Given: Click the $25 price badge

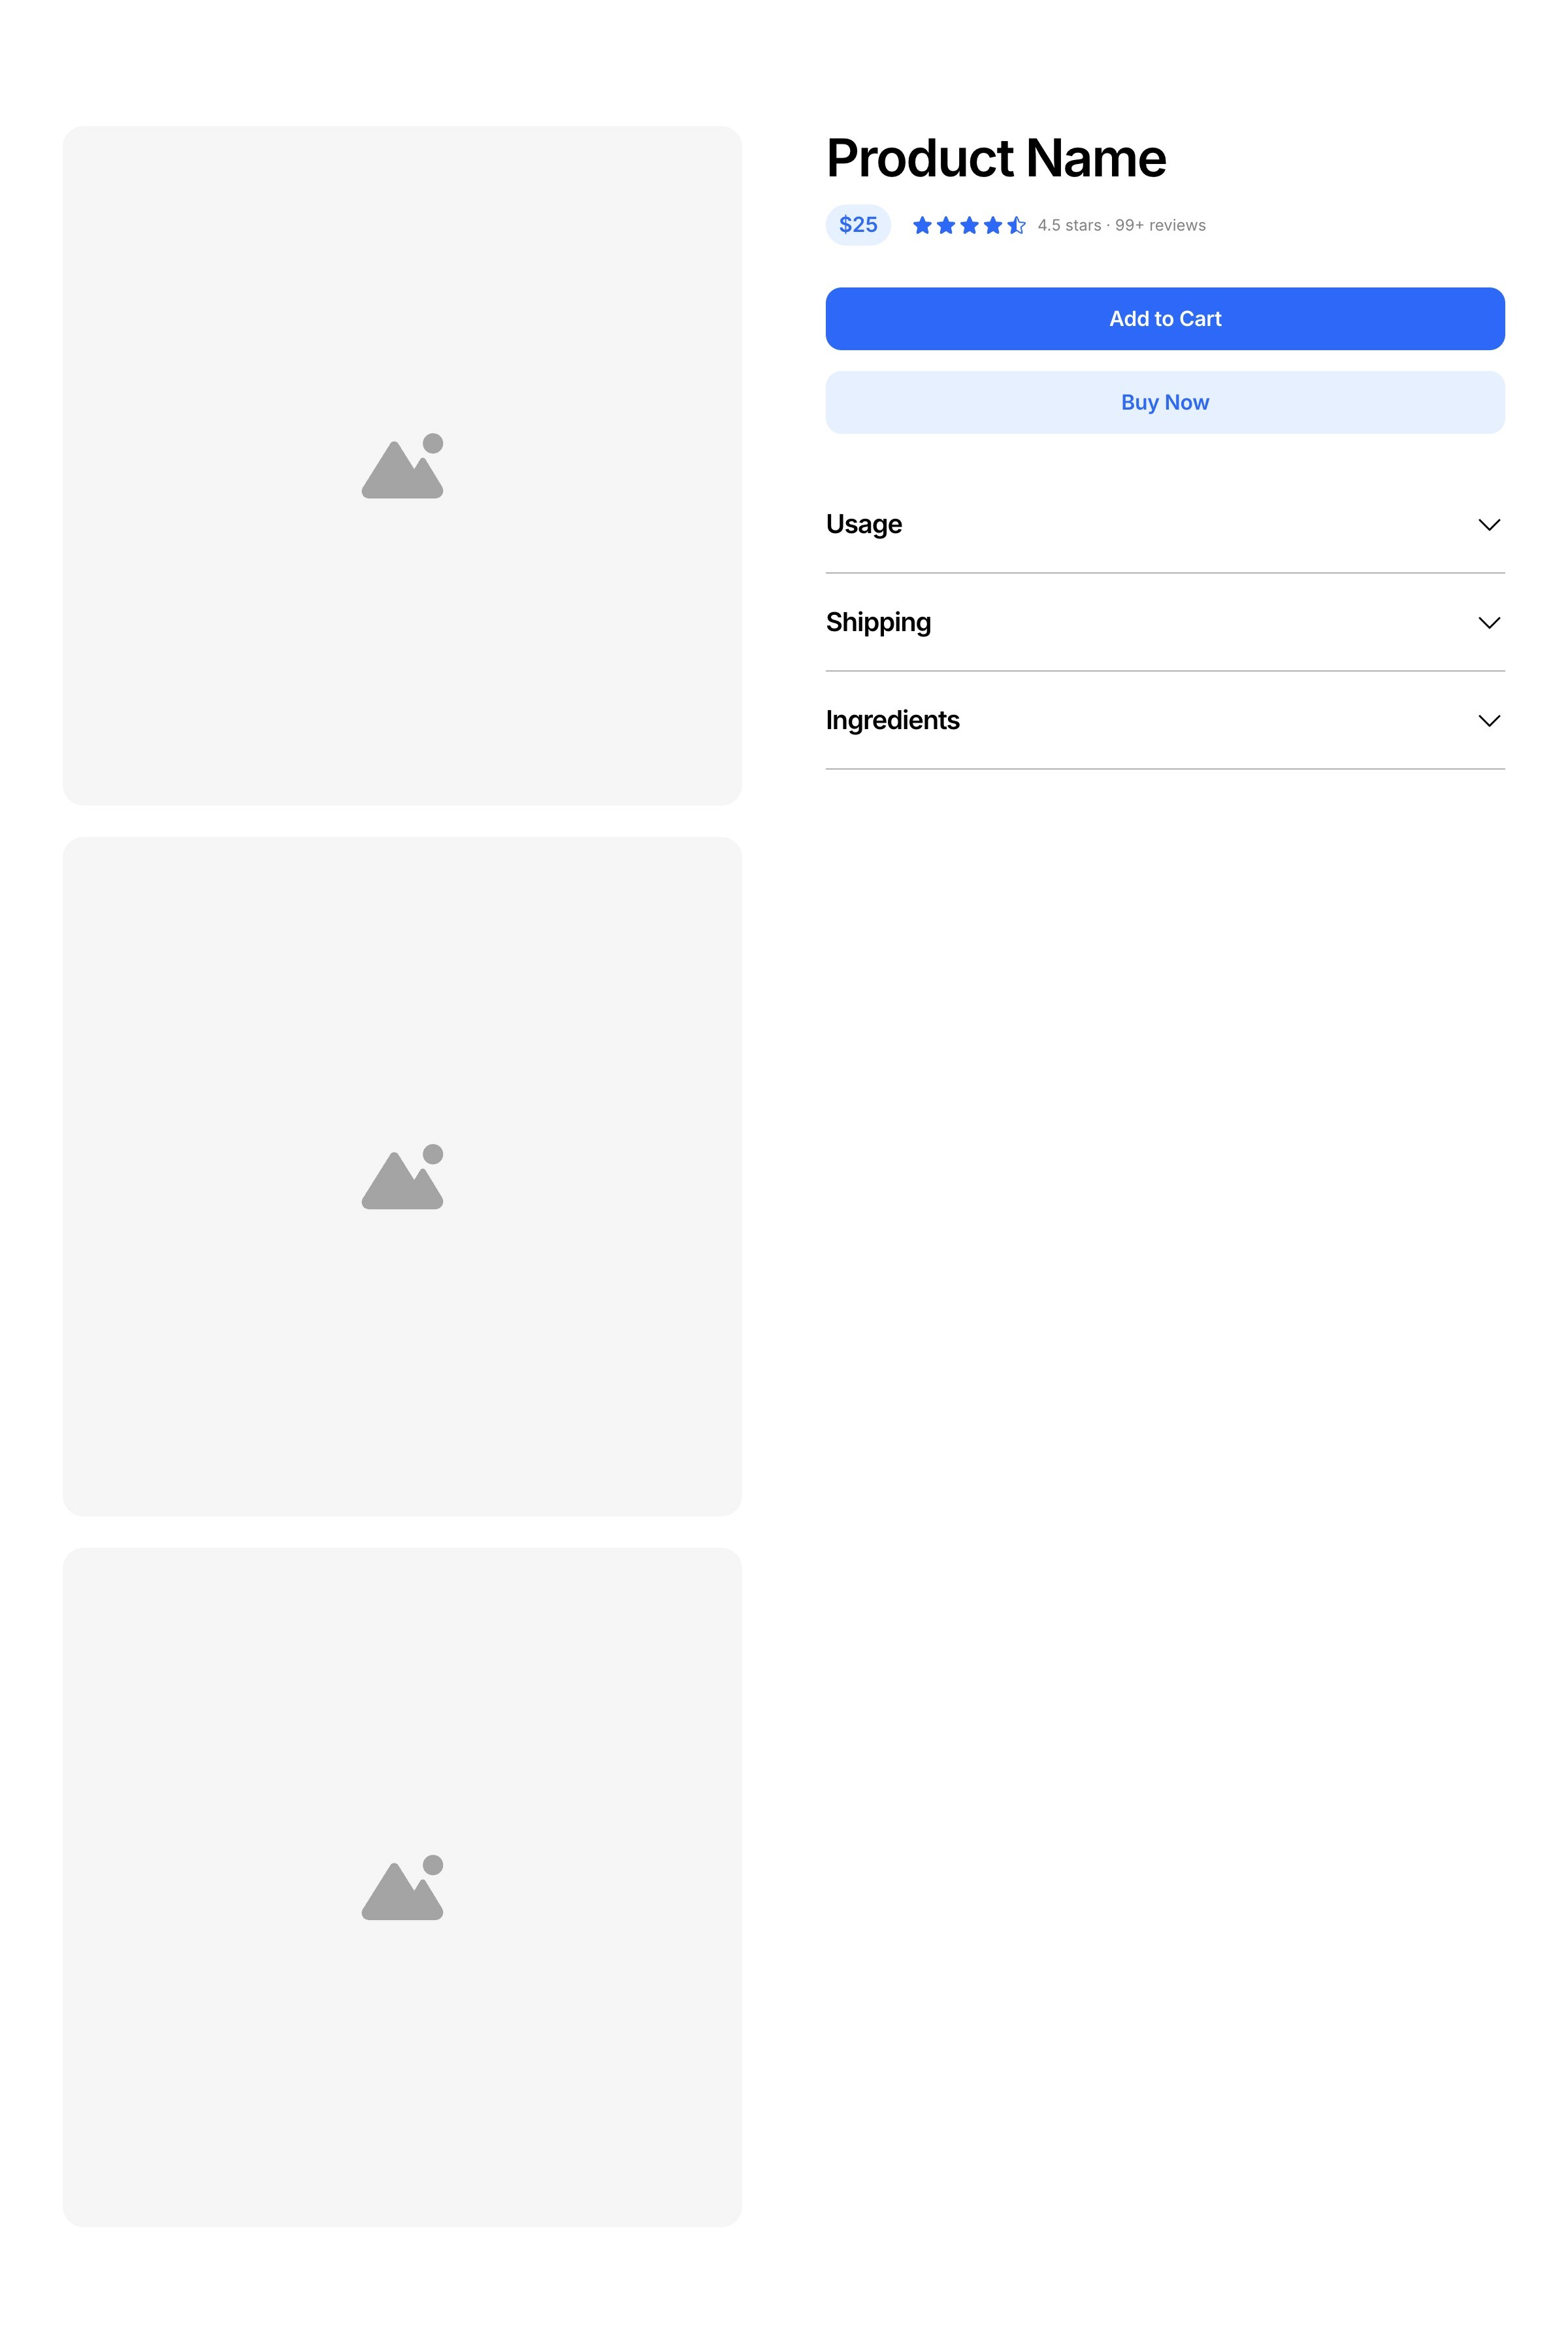Looking at the screenshot, I should click(x=858, y=225).
